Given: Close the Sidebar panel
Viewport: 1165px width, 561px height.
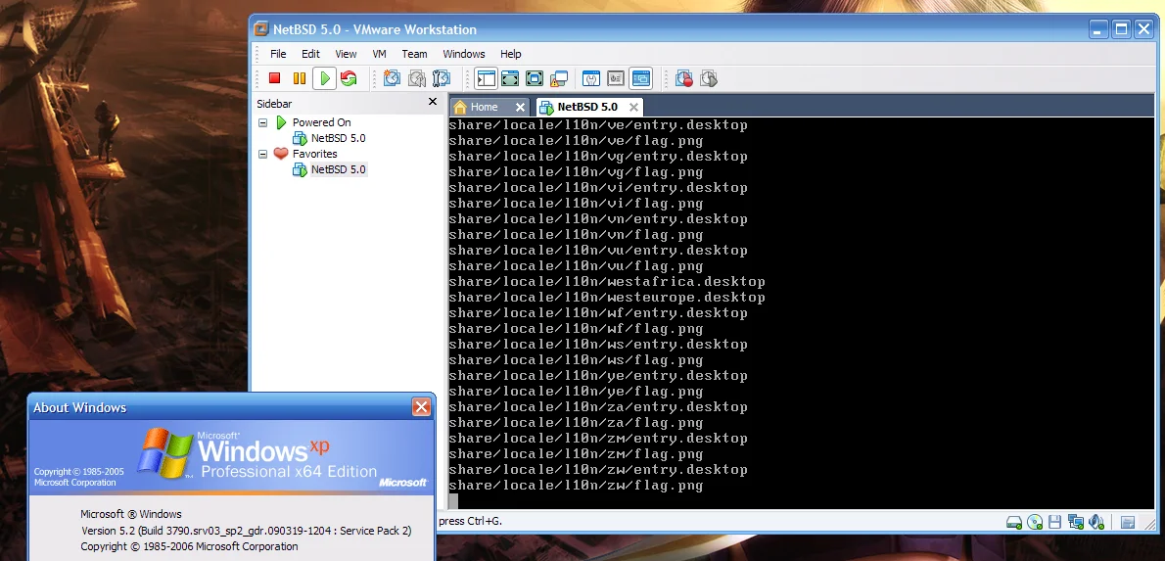Looking at the screenshot, I should pos(433,102).
